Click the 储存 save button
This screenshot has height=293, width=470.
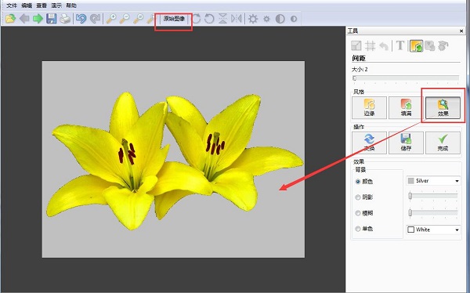pos(406,143)
